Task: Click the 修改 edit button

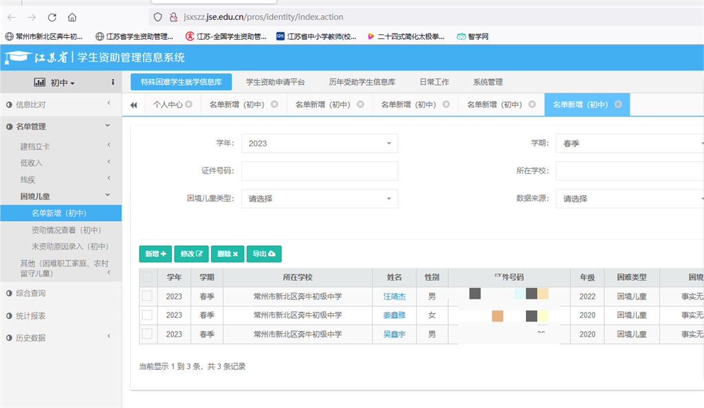Action: [191, 253]
